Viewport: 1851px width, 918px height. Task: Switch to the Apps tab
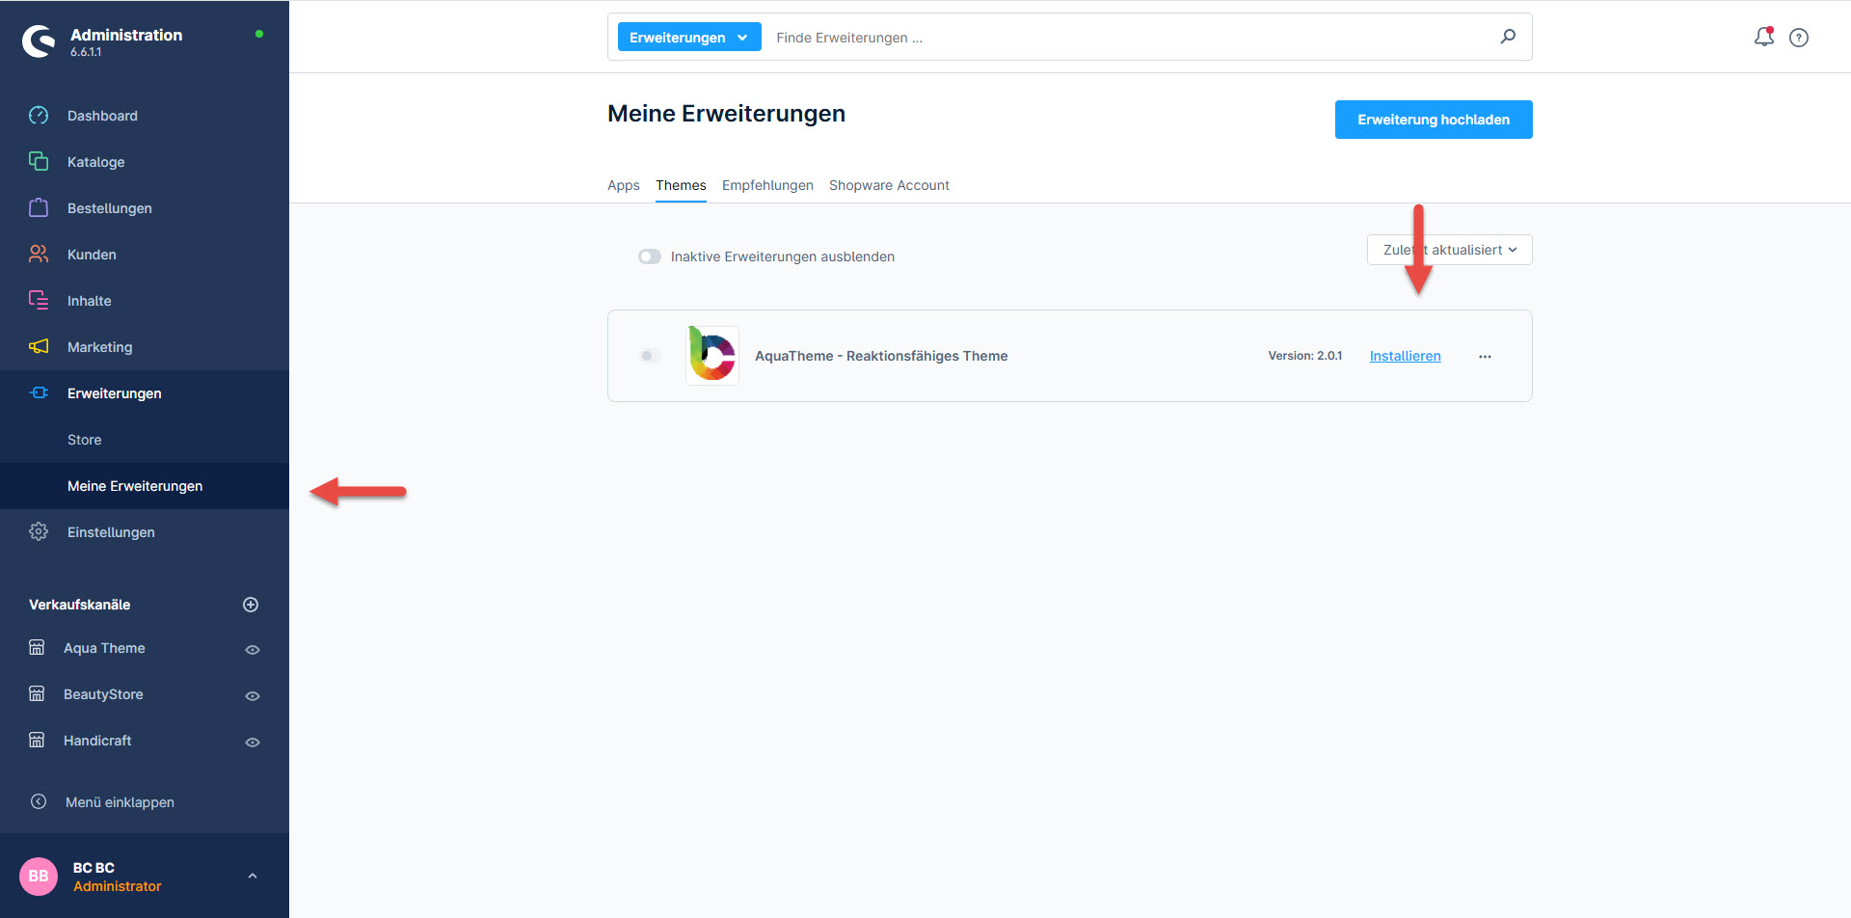tap(623, 185)
